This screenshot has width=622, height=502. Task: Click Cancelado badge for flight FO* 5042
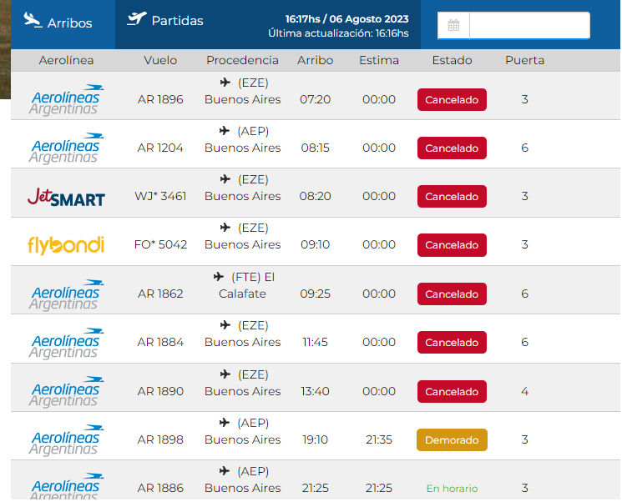pos(452,245)
